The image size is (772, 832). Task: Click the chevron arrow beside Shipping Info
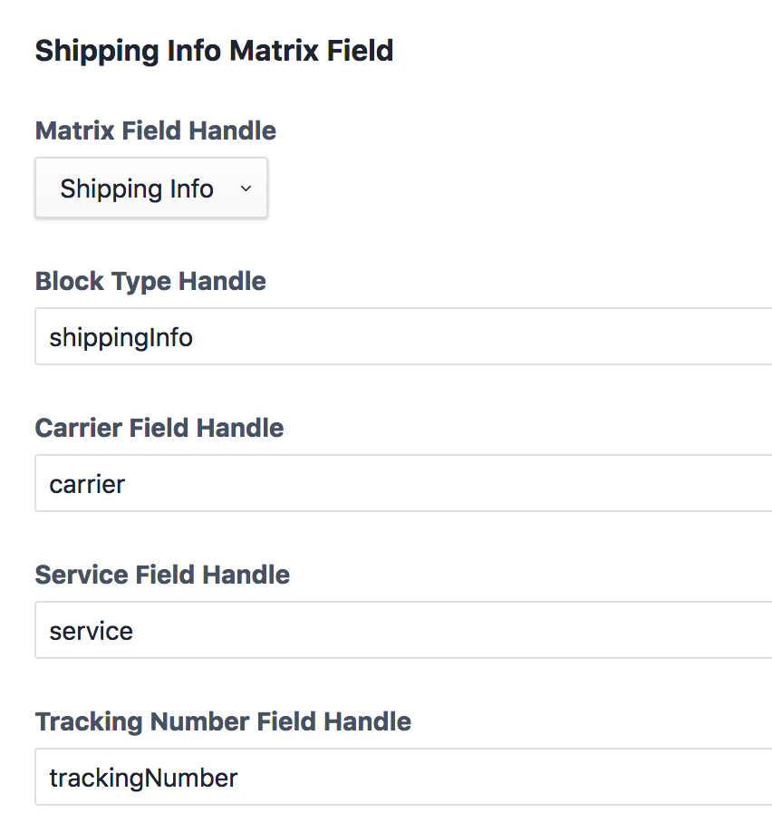[245, 189]
